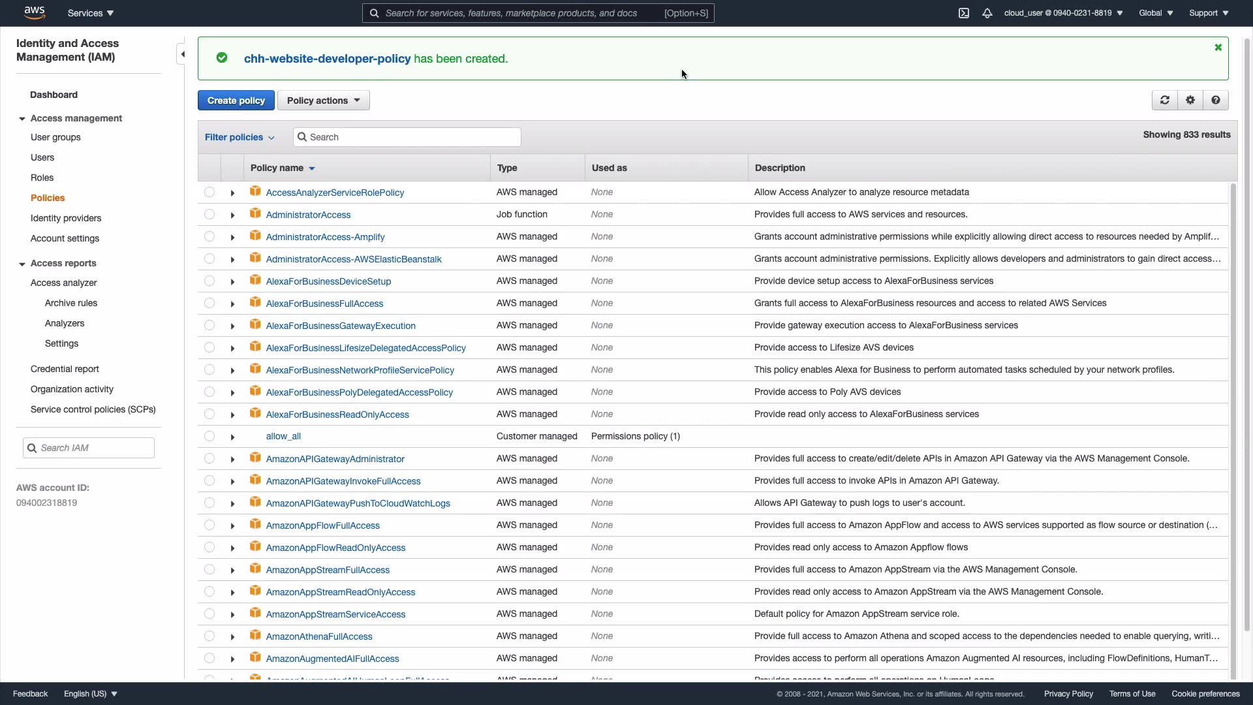Viewport: 1253px width, 705px height.
Task: Open the Roles page in sidebar
Action: point(42,178)
